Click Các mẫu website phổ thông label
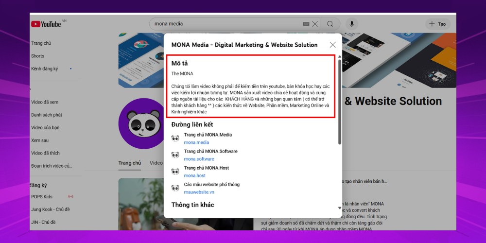Image resolution: width=486 pixels, height=243 pixels. [x=212, y=184]
